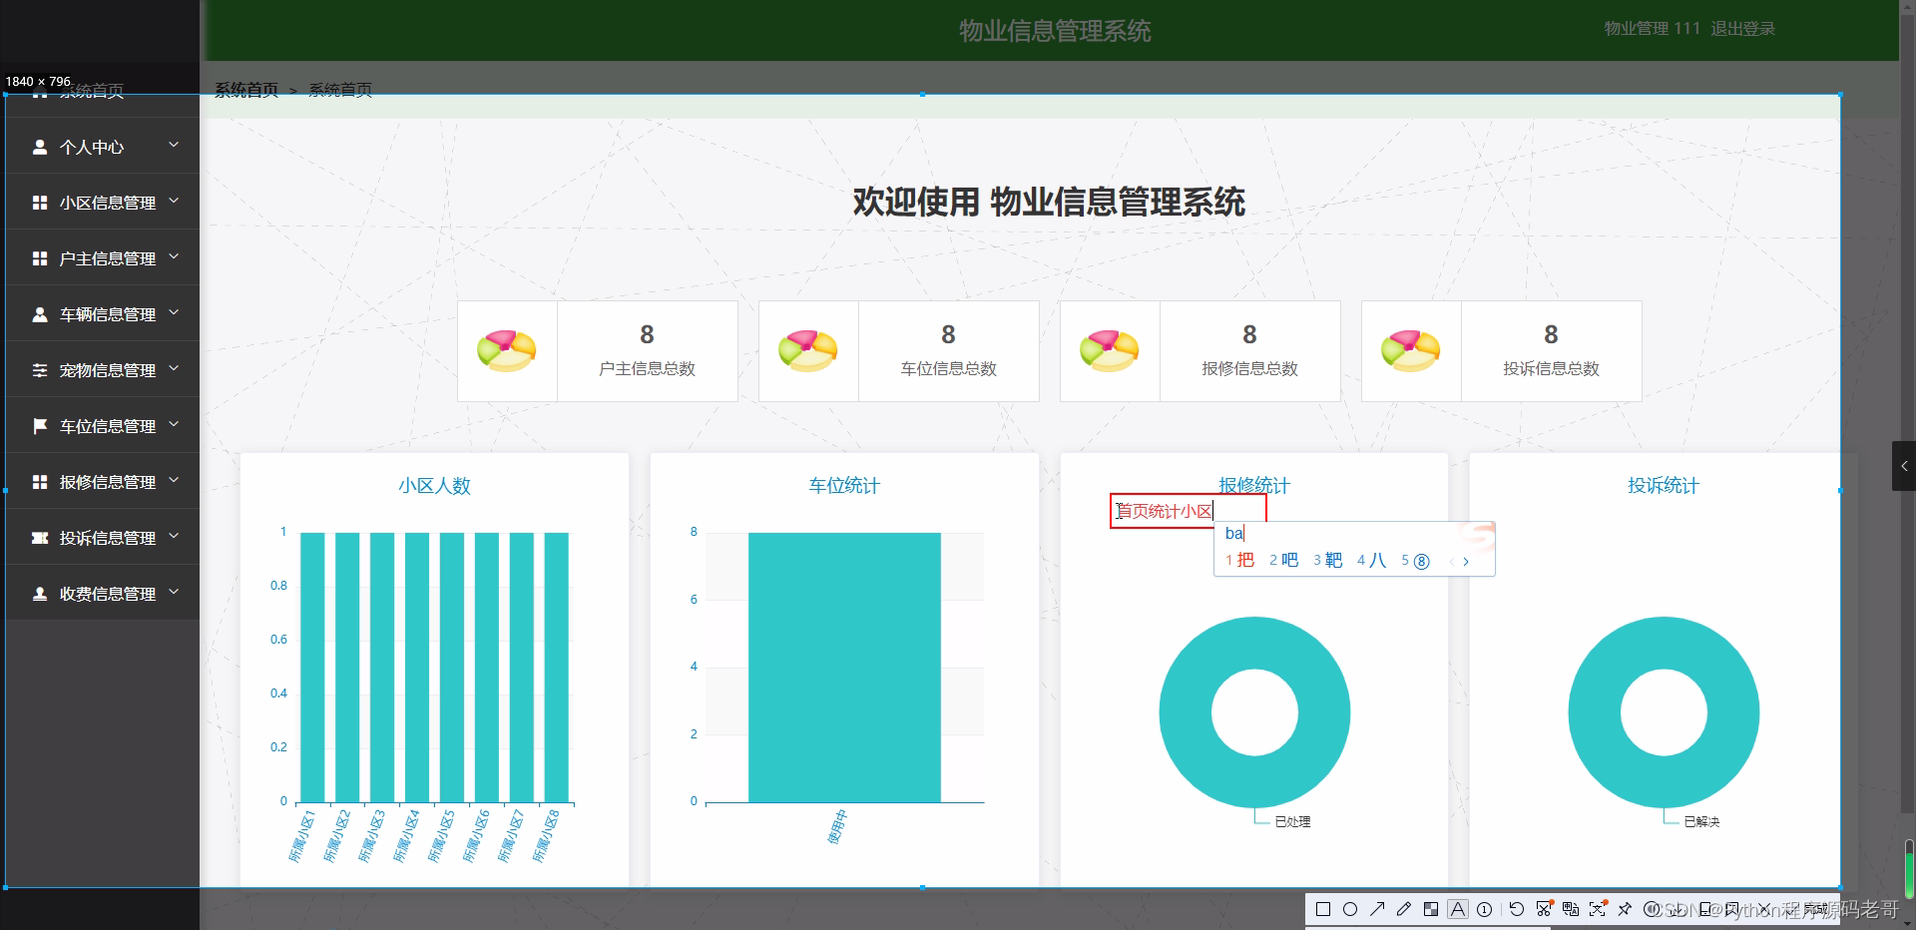Viewport: 1916px width, 930px height.
Task: Click the pie chart icon beside 户主信息总数
Action: [507, 351]
